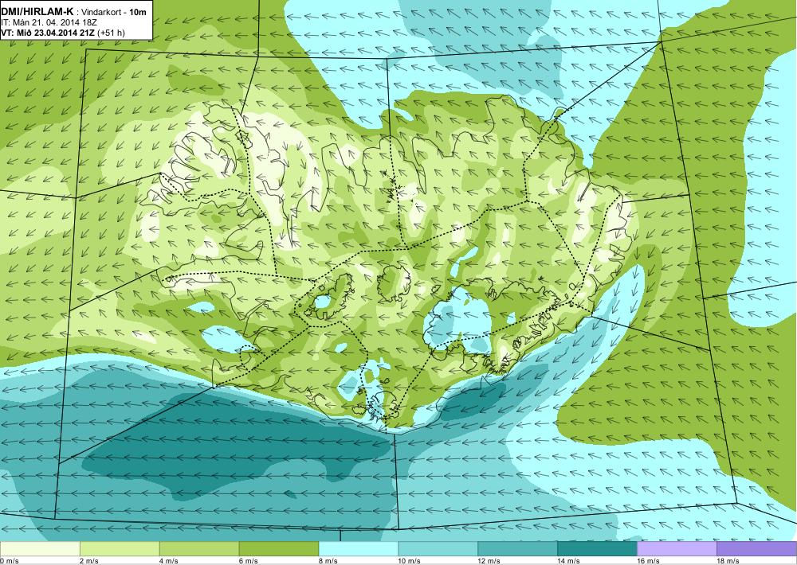Click the "18 m/s" legend label

point(728,561)
